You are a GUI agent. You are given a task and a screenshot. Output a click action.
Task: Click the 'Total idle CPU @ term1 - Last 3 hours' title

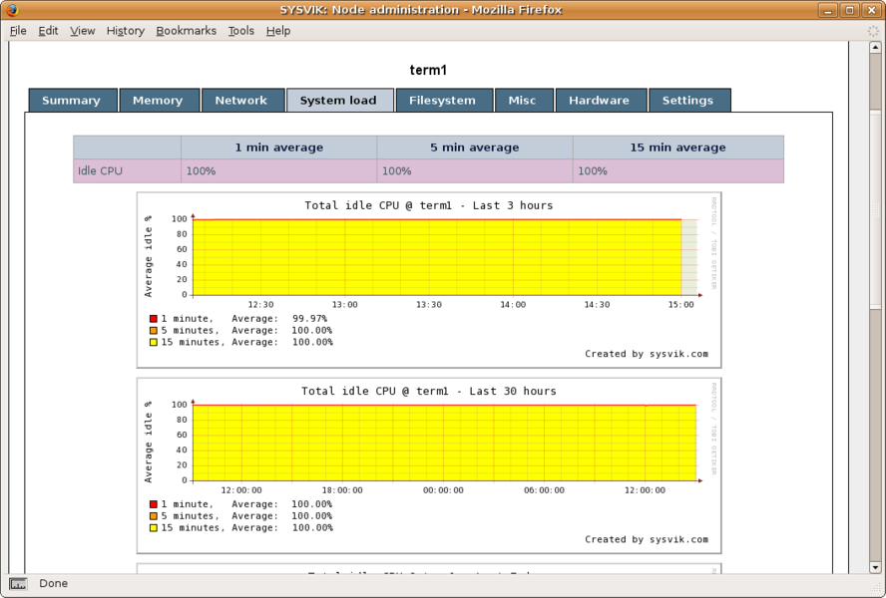click(x=429, y=205)
